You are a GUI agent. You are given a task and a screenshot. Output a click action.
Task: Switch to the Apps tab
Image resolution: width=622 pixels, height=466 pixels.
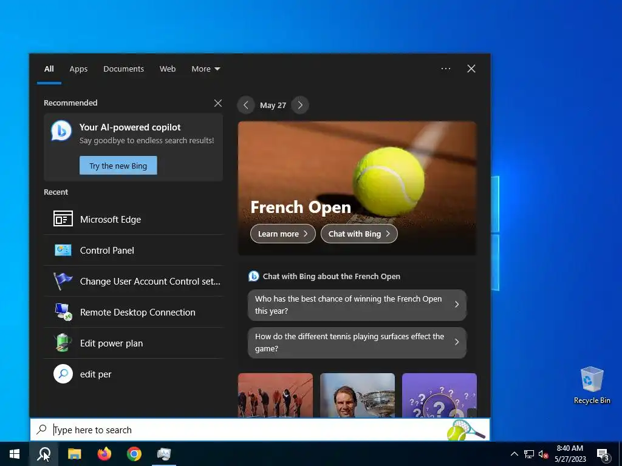tap(78, 69)
